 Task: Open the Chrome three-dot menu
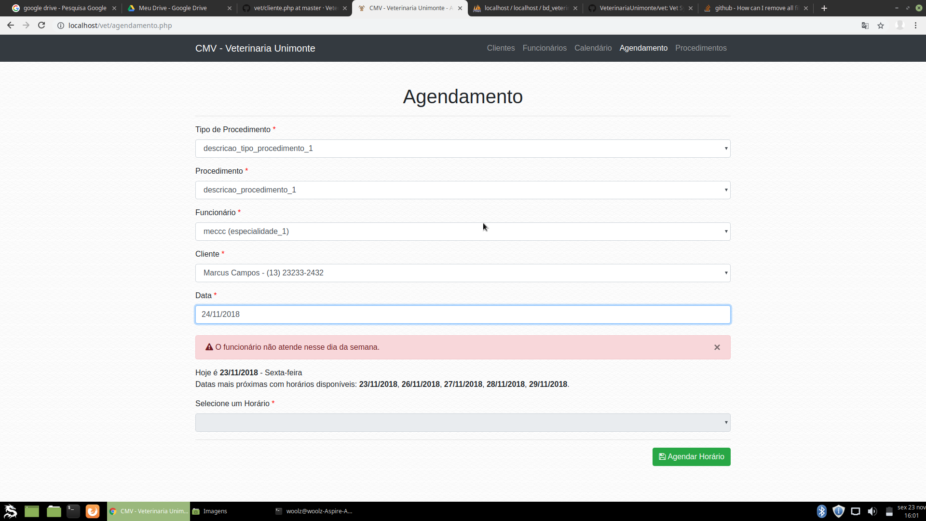pyautogui.click(x=915, y=26)
